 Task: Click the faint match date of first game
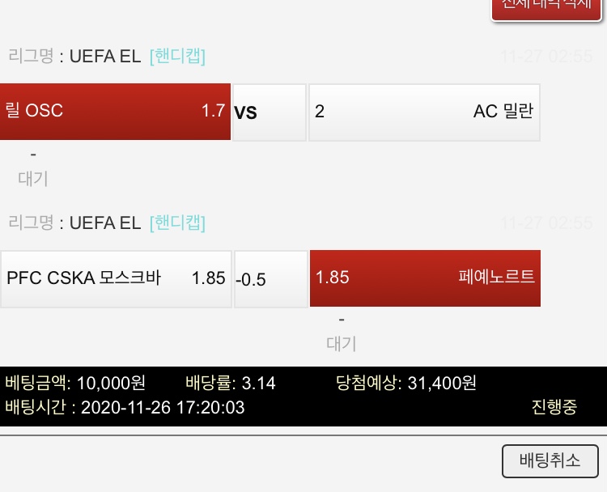tap(547, 57)
